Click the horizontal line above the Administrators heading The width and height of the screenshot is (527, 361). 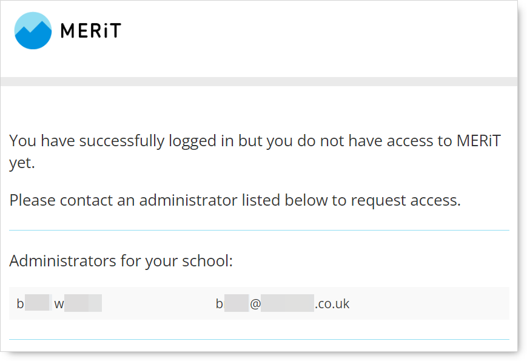click(x=259, y=231)
